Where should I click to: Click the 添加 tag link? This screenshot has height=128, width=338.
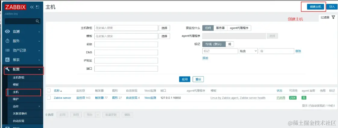tap(205, 58)
